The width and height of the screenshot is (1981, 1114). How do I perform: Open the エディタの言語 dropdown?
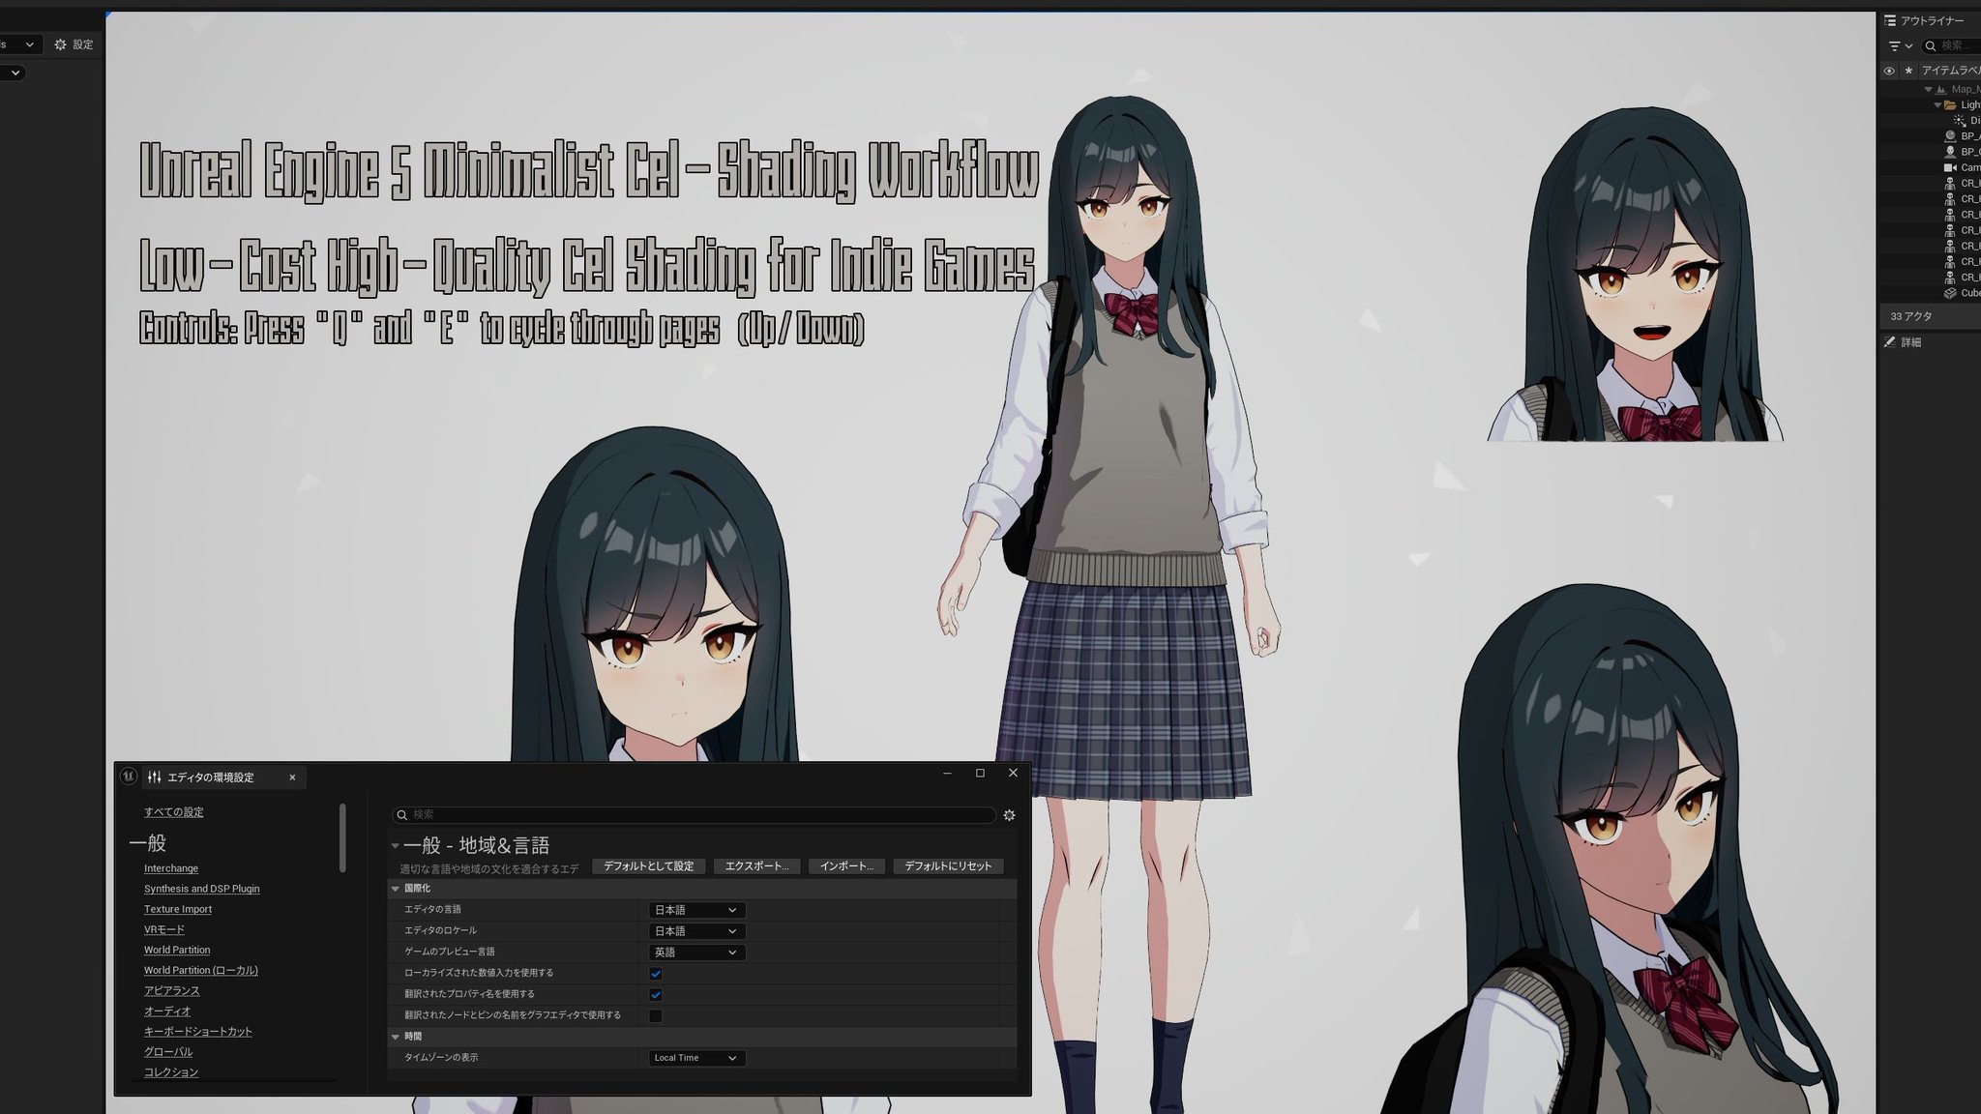(x=696, y=910)
